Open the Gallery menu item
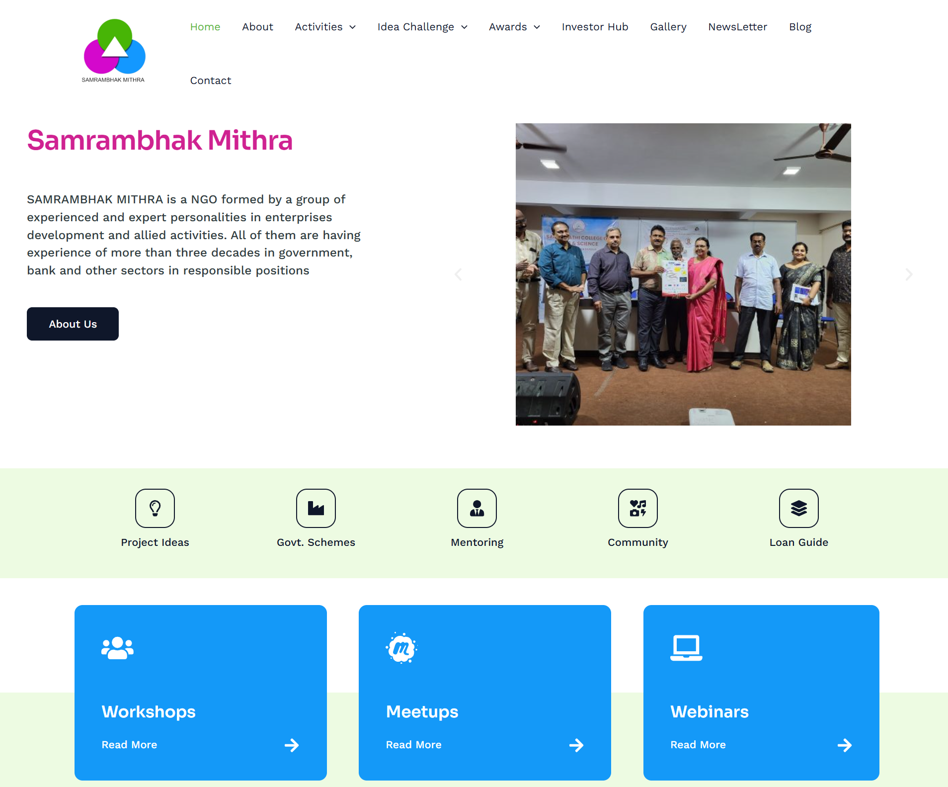The height and width of the screenshot is (787, 948). click(668, 27)
